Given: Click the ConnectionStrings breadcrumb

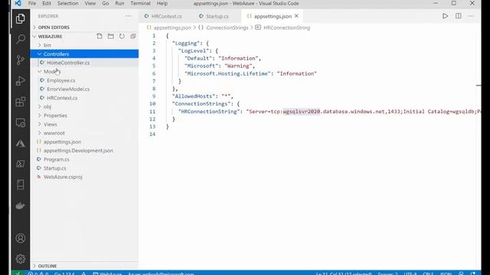Looking at the screenshot, I should (227, 27).
